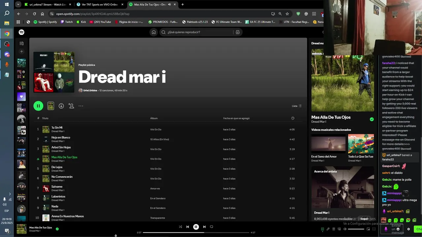The height and width of the screenshot is (237, 422).
Task: Sort the list by Título column
Action: click(45, 118)
